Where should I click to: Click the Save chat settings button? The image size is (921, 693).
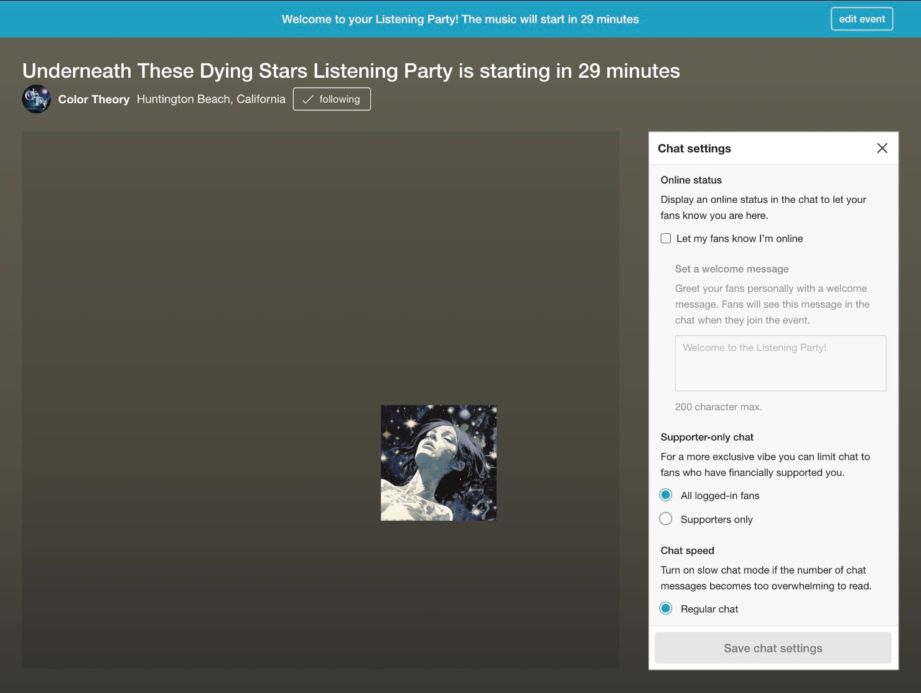772,648
